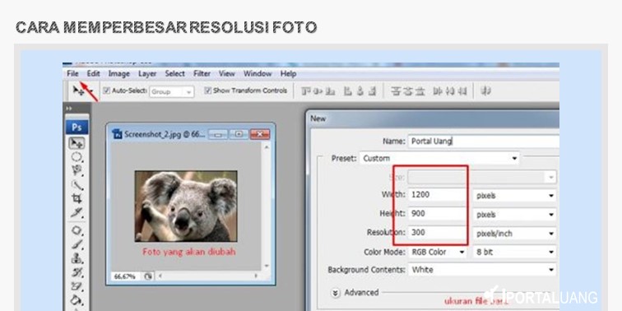Select the Elliptical Marquee tool

(x=77, y=157)
